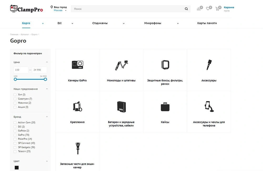Click the shopping cart icon
Viewport: 263px width, 171px height.
point(217,9)
